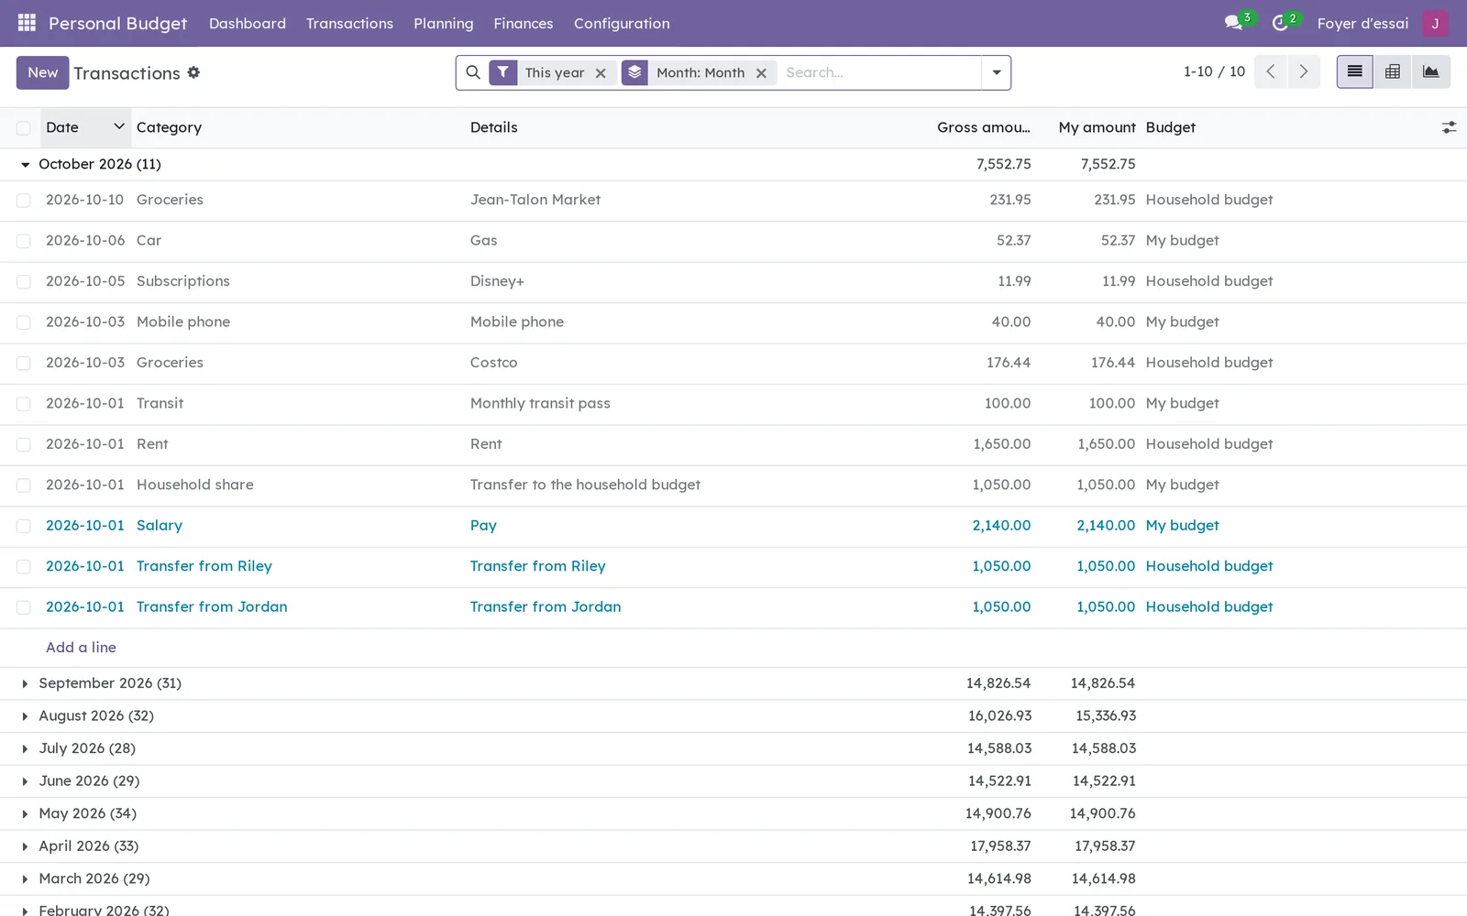Open optional columns adjust icon
This screenshot has height=916, width=1467.
coord(1449,127)
